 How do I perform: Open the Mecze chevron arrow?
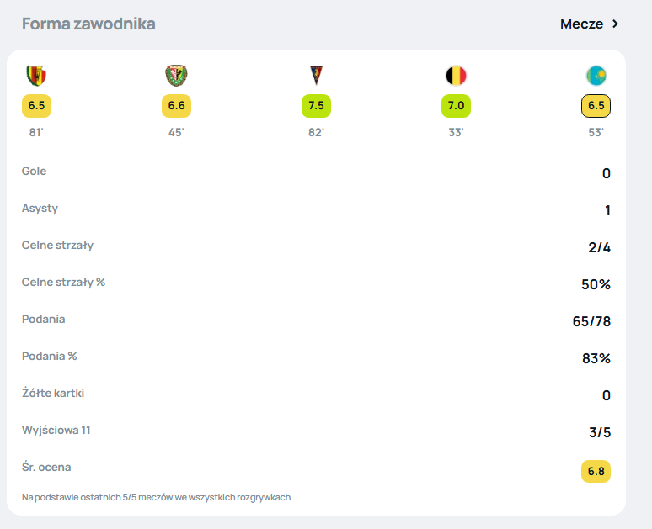616,24
